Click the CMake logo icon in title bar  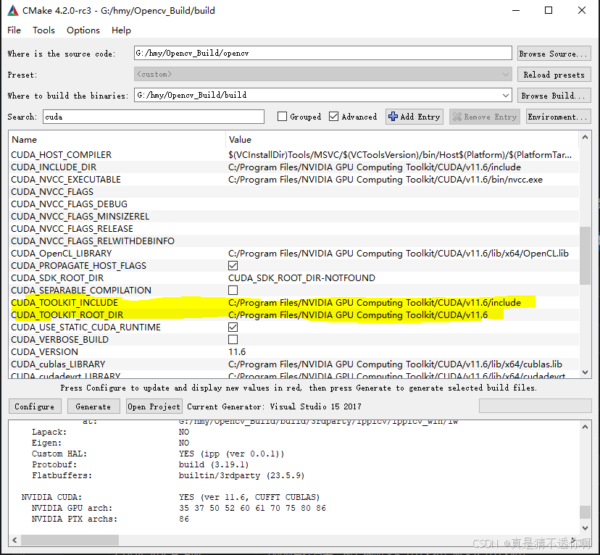click(x=12, y=10)
